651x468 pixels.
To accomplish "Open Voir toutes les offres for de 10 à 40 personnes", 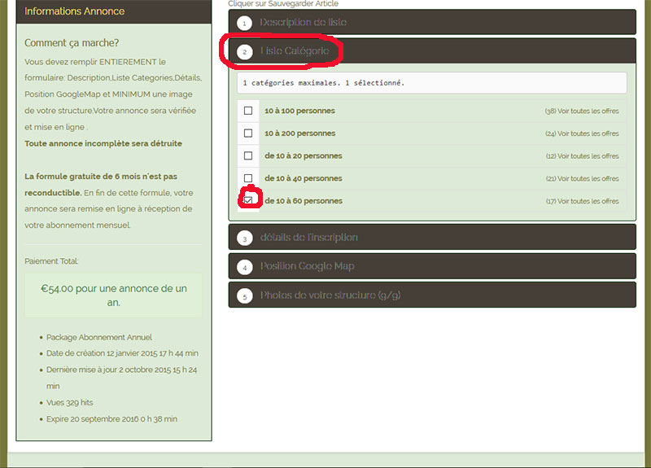I will 582,178.
